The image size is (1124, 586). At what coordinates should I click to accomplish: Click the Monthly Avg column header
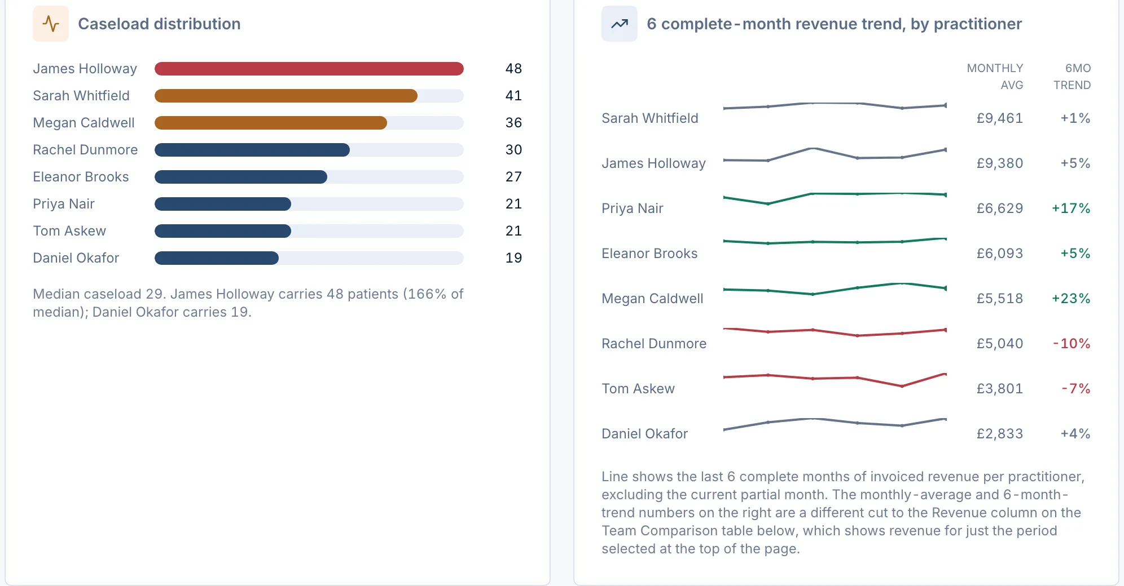tap(995, 77)
